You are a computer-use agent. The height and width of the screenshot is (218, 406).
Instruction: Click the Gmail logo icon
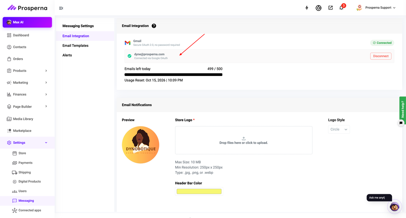[128, 43]
